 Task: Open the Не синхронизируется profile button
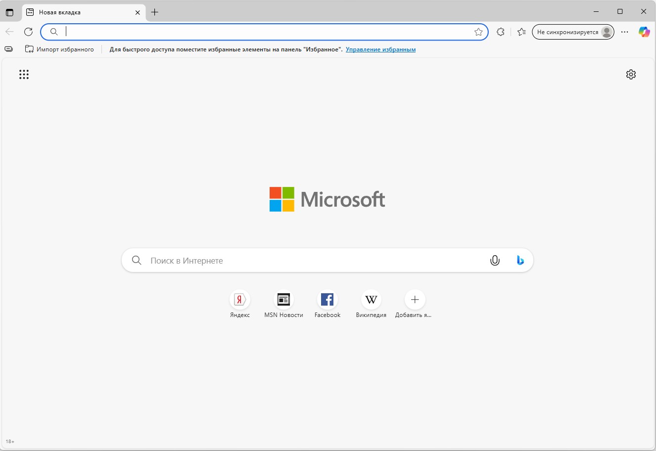click(573, 32)
